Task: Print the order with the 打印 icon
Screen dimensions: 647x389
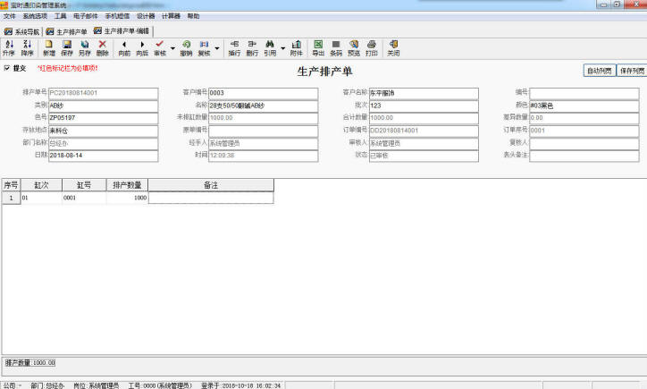Action: pyautogui.click(x=372, y=48)
